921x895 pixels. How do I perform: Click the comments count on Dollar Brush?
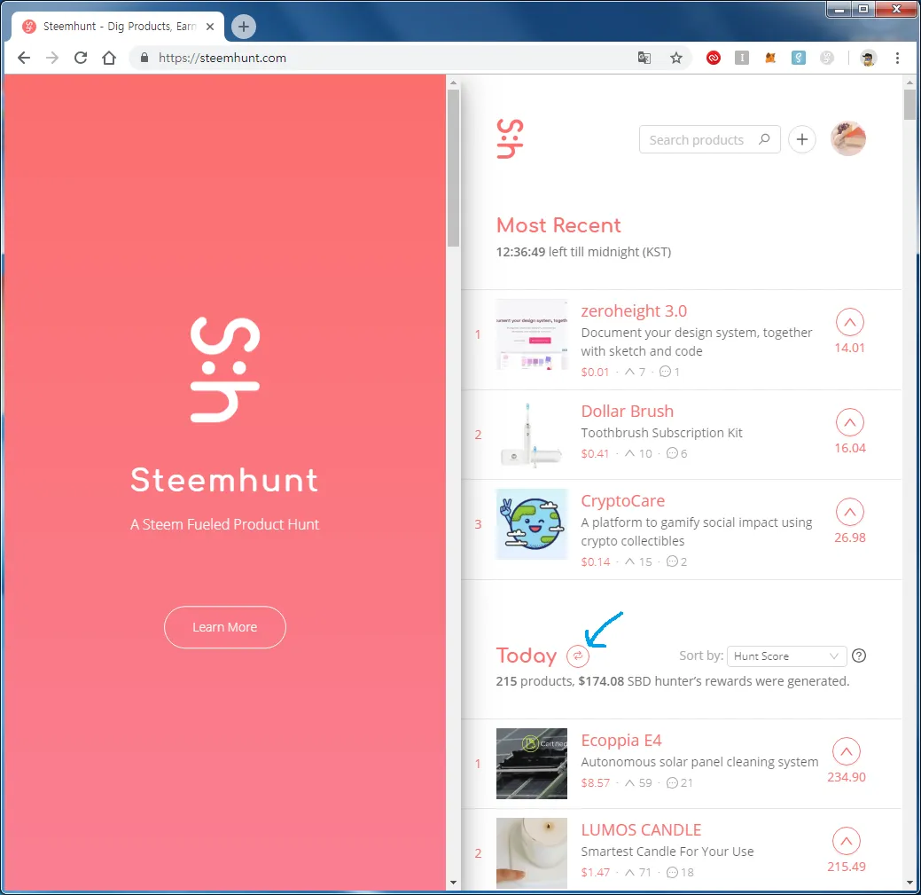(676, 453)
